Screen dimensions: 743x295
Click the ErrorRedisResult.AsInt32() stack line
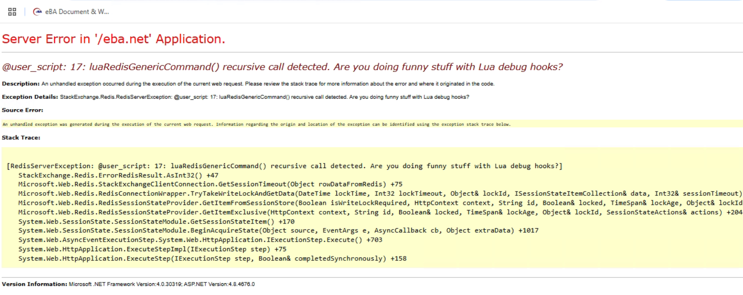coord(118,175)
